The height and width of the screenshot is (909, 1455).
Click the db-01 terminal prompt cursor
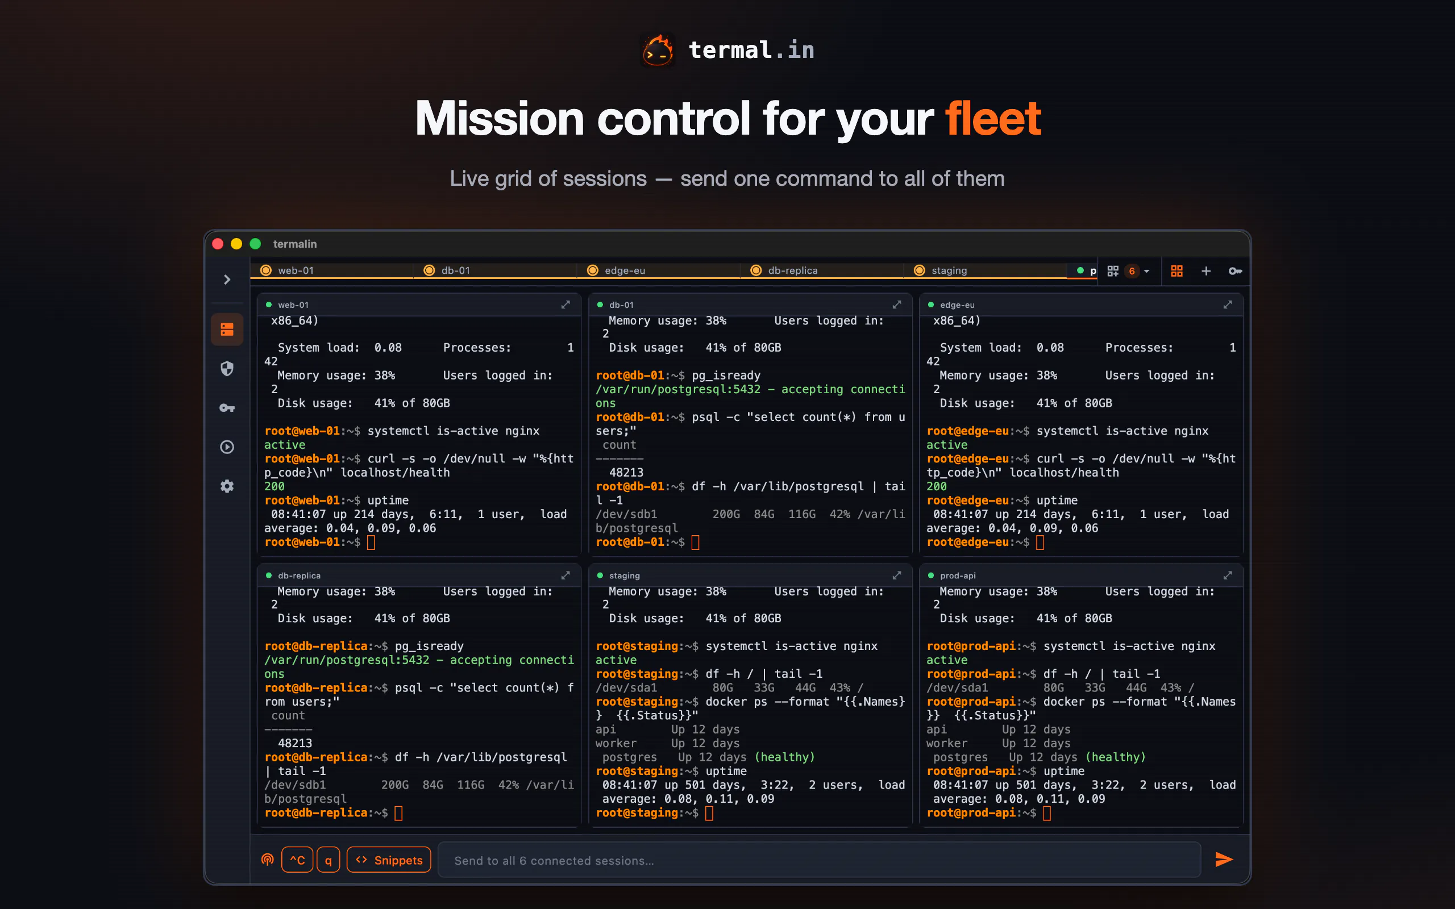[696, 542]
